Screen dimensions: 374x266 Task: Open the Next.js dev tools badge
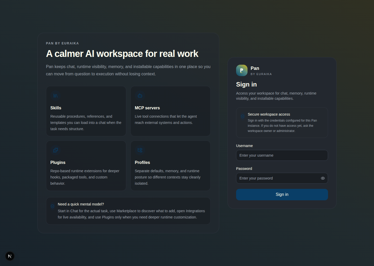(10, 256)
